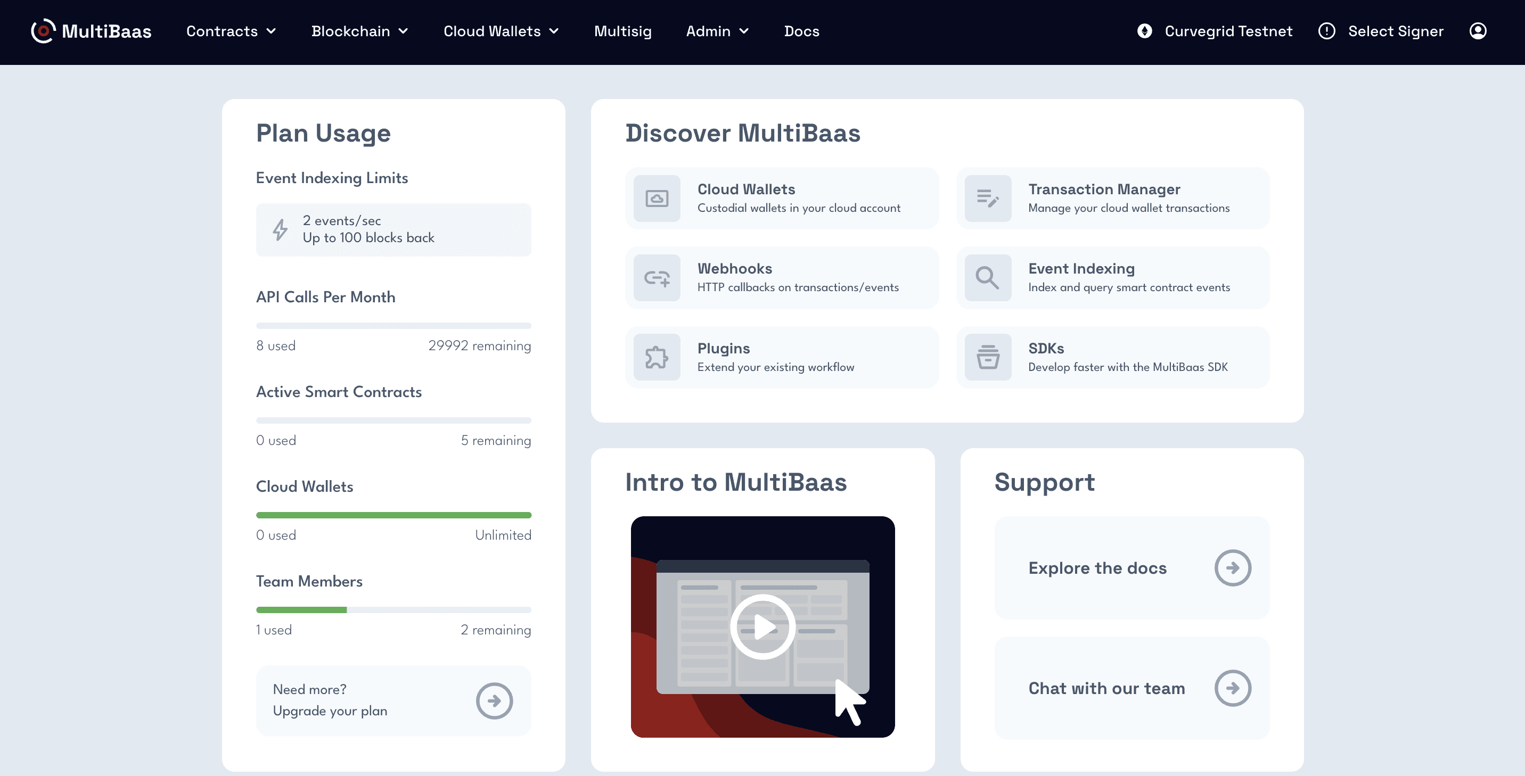
Task: Click the Event Indexing magnifier icon
Action: coord(987,278)
